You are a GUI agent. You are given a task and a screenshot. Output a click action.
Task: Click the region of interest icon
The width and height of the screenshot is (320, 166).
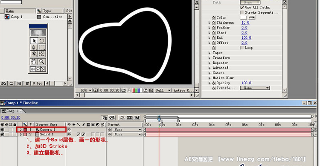point(145,90)
